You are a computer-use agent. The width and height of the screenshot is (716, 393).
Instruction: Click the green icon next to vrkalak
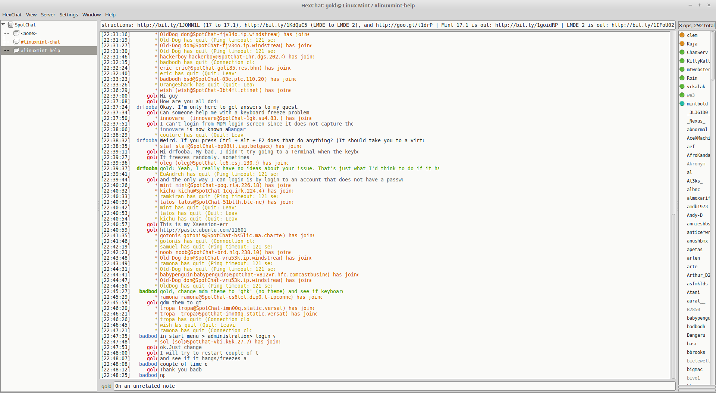point(682,86)
